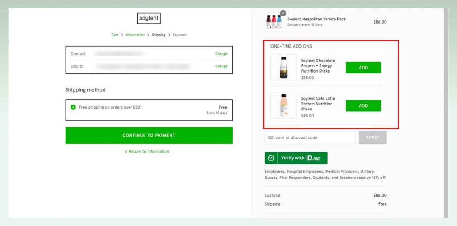This screenshot has height=226, width=457.
Task: Apply the discount code
Action: [x=373, y=137]
